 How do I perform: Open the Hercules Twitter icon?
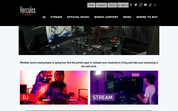tap(136, 5)
